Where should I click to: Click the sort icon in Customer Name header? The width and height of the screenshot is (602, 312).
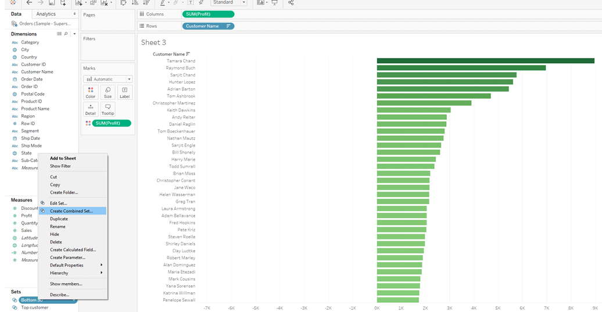188,54
